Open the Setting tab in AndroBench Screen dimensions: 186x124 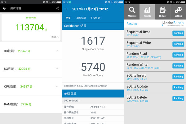point(178,12)
